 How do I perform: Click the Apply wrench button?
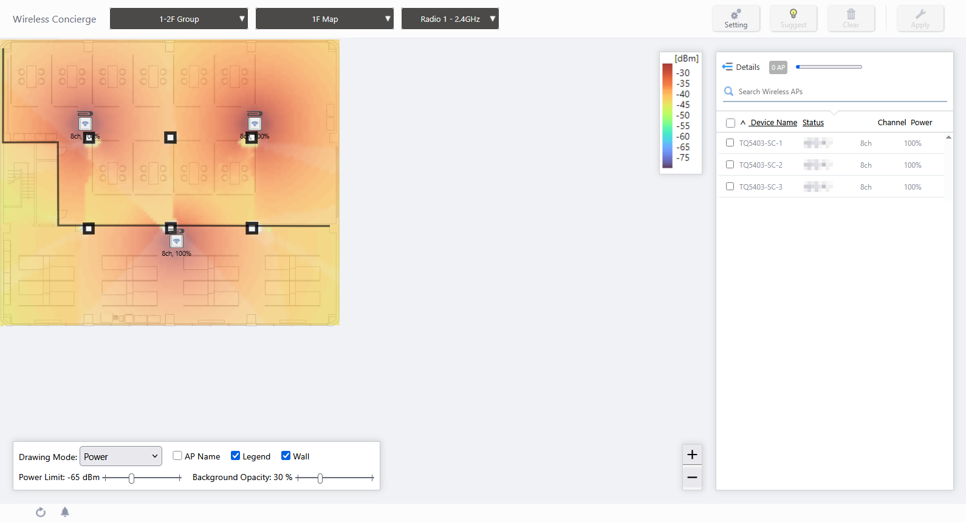(x=920, y=18)
